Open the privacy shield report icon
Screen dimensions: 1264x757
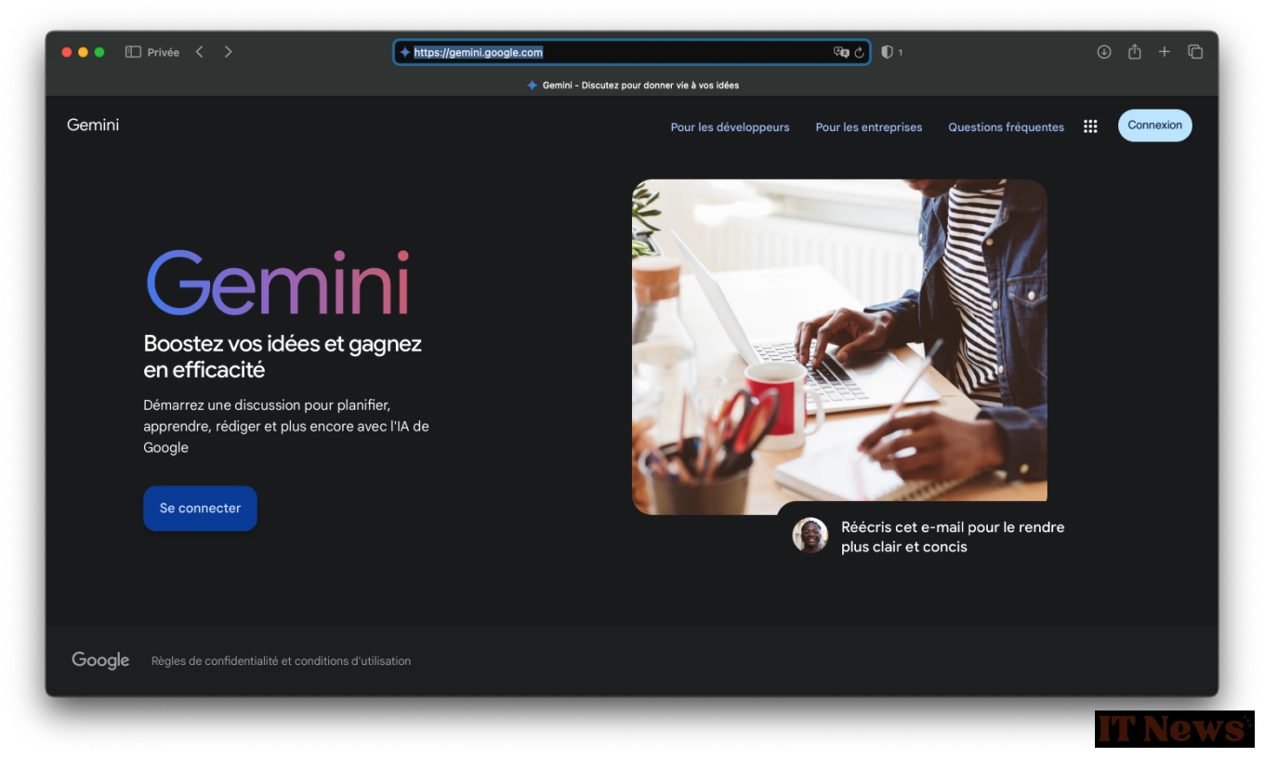pos(887,53)
